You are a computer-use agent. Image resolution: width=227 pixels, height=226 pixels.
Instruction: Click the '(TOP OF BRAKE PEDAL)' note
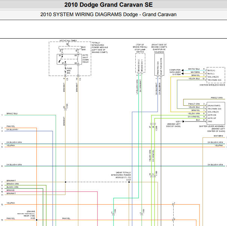point(140,46)
